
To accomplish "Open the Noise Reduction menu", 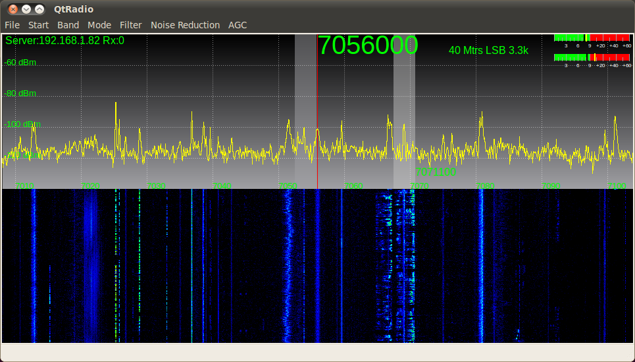I will point(185,25).
